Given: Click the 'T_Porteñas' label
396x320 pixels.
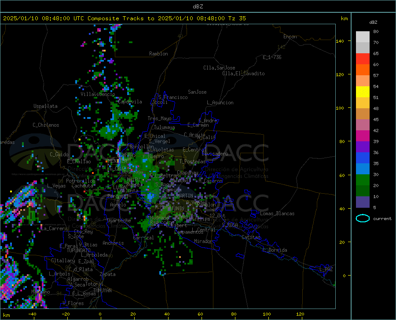Looking at the screenshot, I should (x=192, y=162).
